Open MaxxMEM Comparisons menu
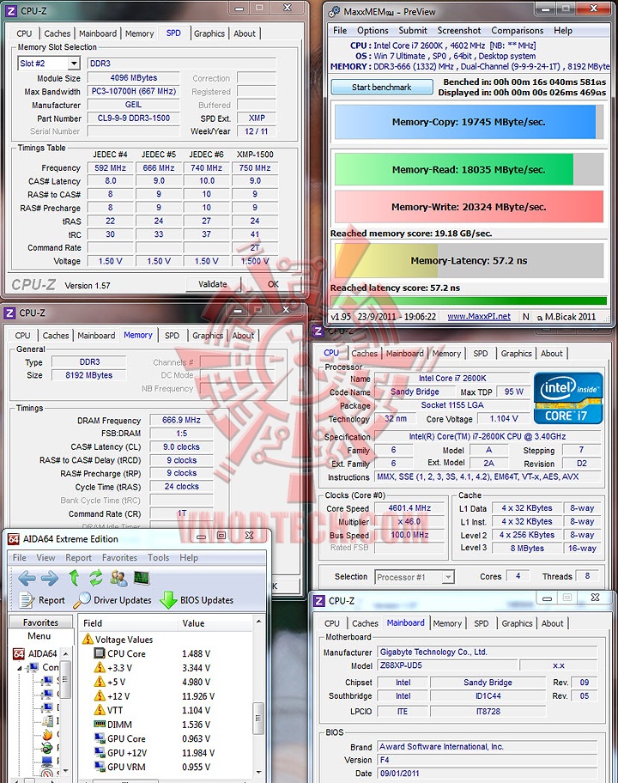 point(518,30)
